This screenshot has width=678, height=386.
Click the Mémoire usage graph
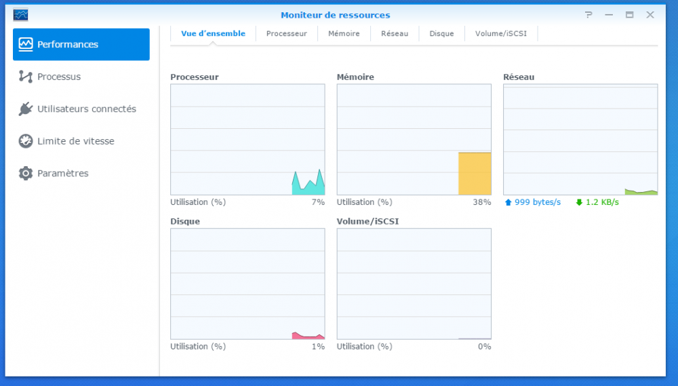coord(414,140)
